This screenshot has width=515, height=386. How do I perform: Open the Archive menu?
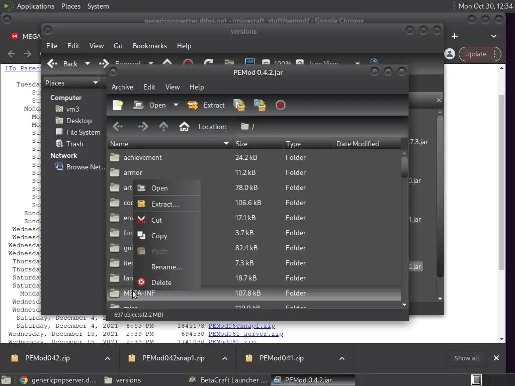(122, 87)
